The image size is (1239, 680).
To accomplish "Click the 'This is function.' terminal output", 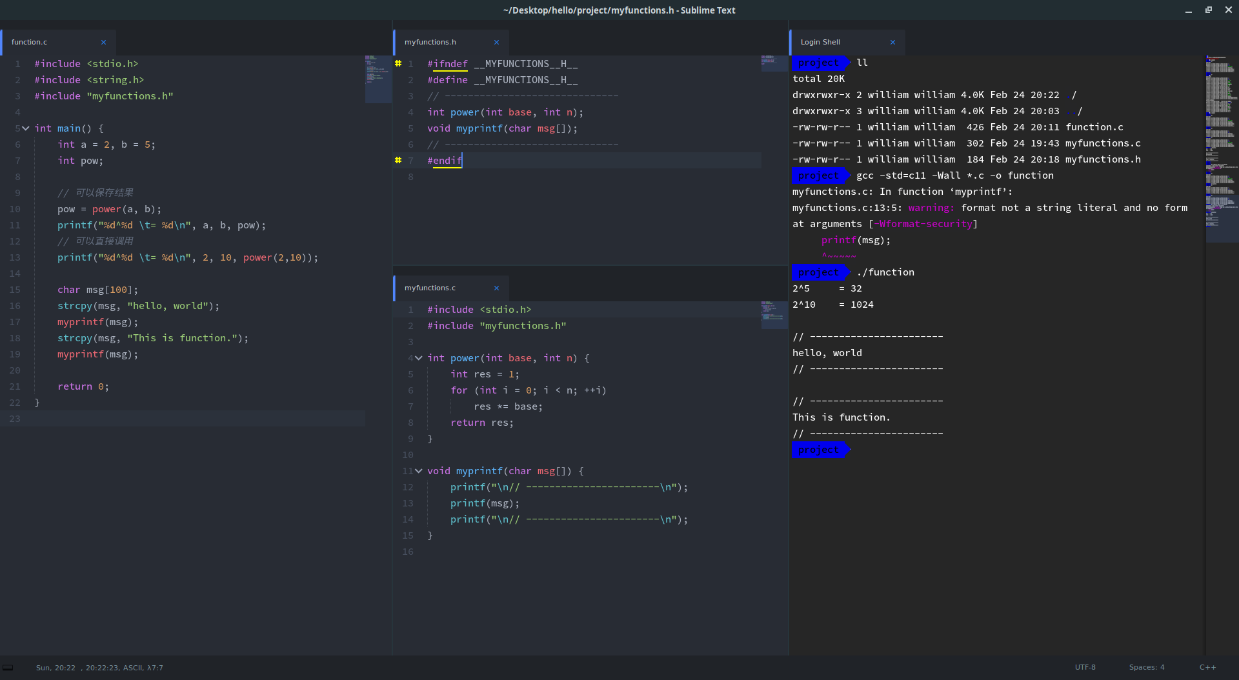I will (841, 417).
